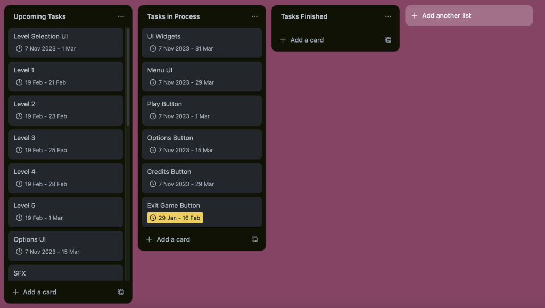The height and width of the screenshot is (308, 545).
Task: Open the Play Button card
Action: [x=164, y=104]
